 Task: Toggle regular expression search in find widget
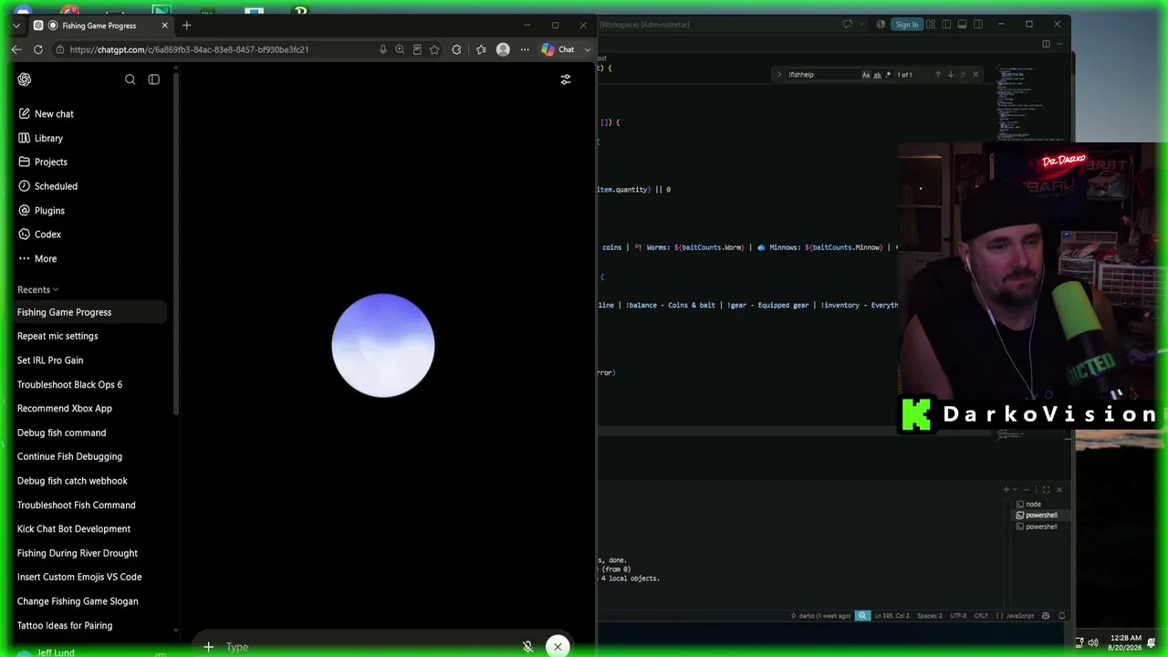(888, 75)
